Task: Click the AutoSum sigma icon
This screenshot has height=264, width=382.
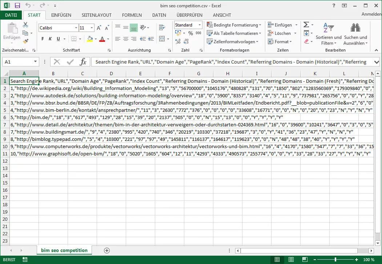Action: pyautogui.click(x=306, y=25)
